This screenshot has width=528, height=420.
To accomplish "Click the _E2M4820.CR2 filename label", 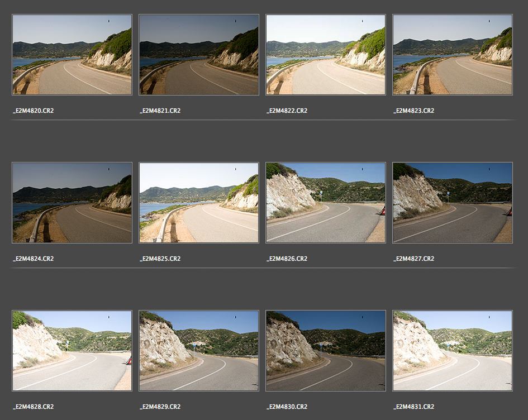I will point(33,111).
